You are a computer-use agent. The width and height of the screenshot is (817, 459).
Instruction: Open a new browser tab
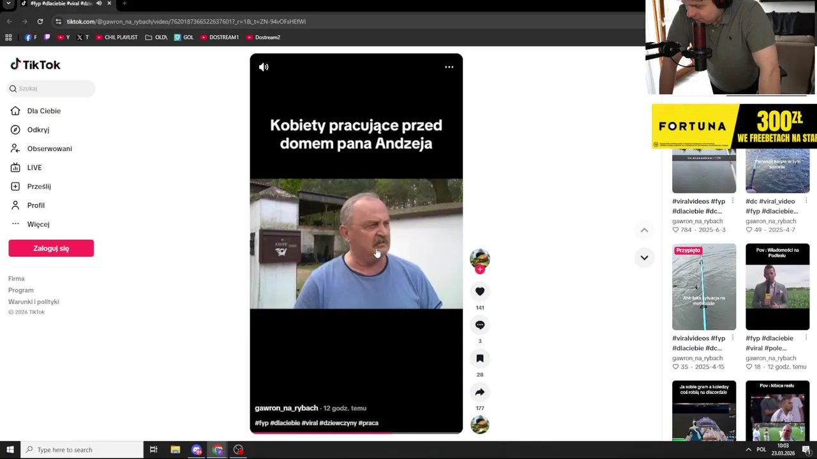[x=124, y=3]
